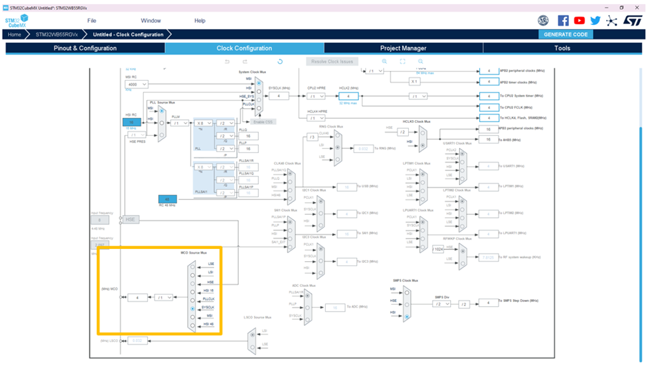Click the HCLK2 (MHz) value field
649x371 pixels.
pos(349,96)
